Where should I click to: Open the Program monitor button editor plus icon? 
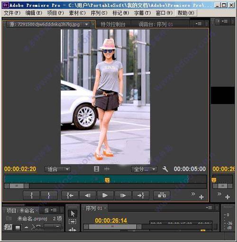tap(228, 197)
